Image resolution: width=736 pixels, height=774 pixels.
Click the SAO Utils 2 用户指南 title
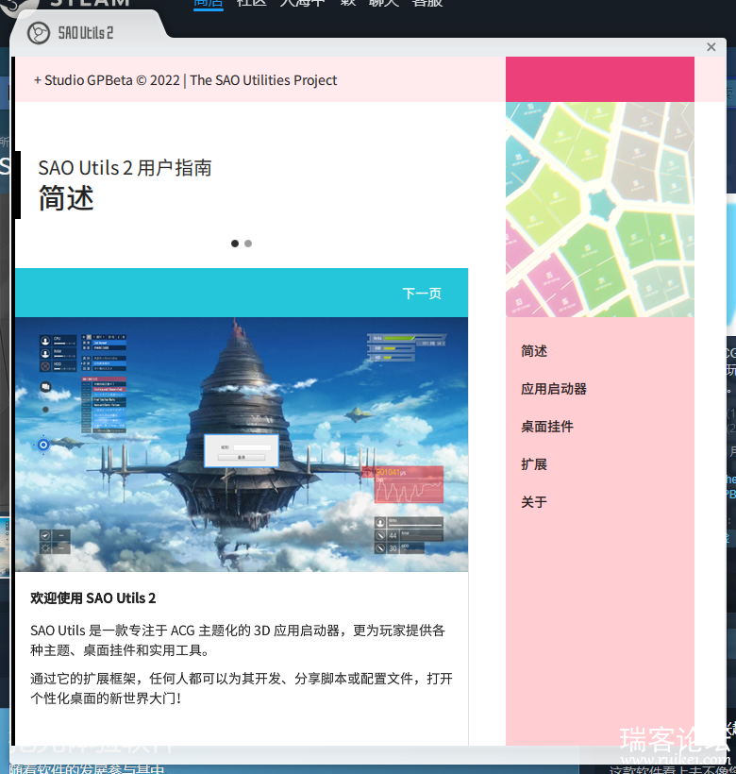pos(125,168)
